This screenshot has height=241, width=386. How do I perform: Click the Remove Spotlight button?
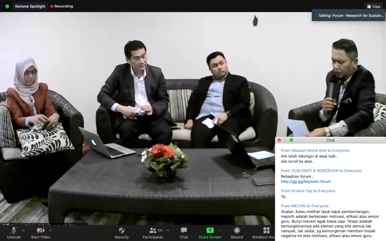coord(30,6)
